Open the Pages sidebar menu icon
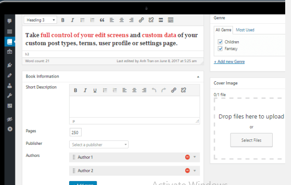This screenshot has width=291, height=185. [10, 31]
